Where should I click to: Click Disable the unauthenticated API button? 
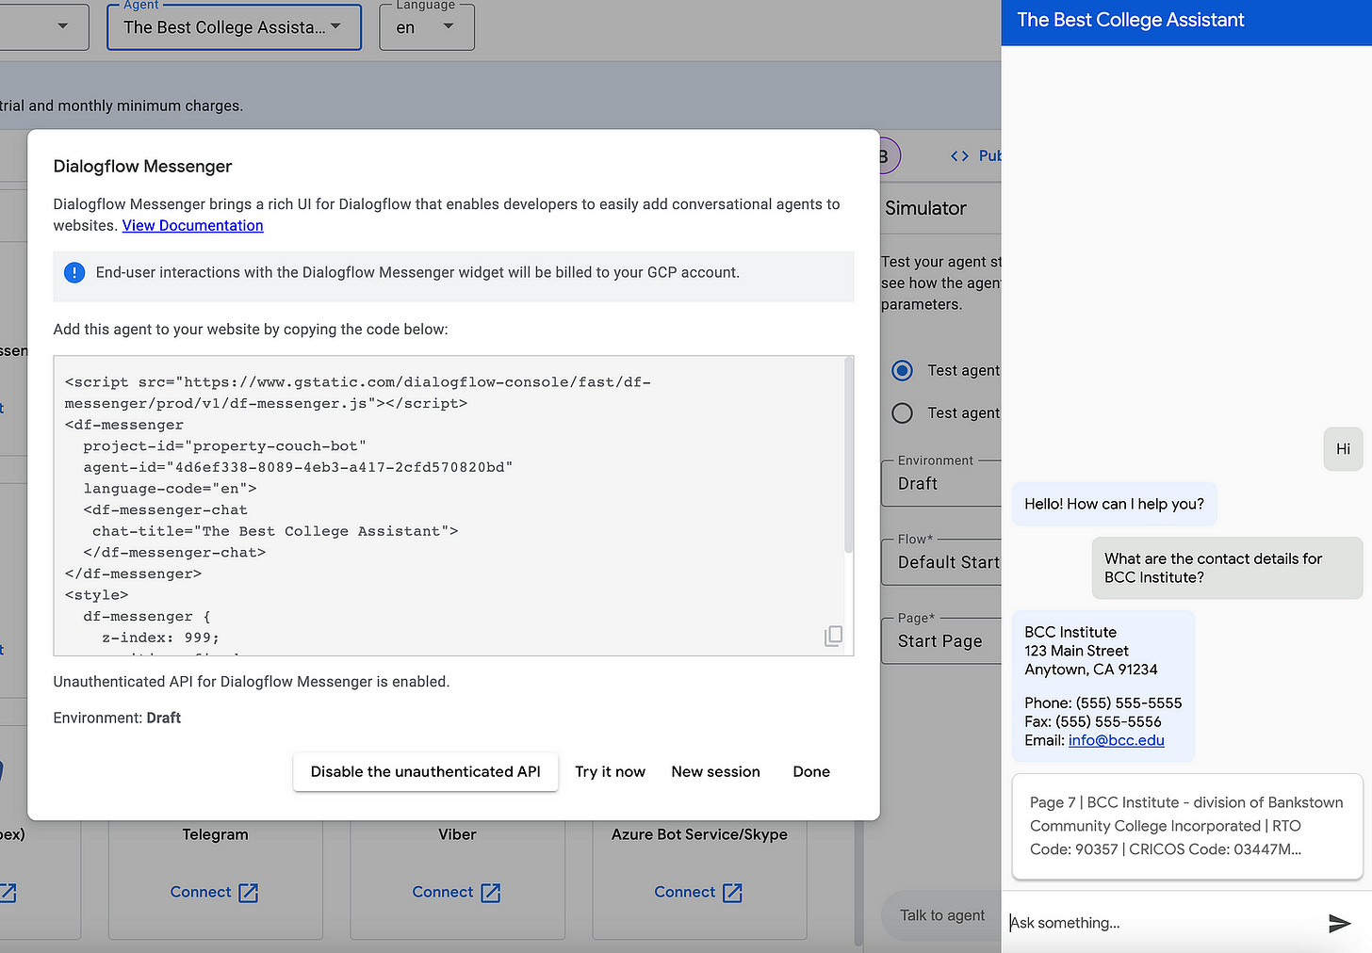(426, 772)
